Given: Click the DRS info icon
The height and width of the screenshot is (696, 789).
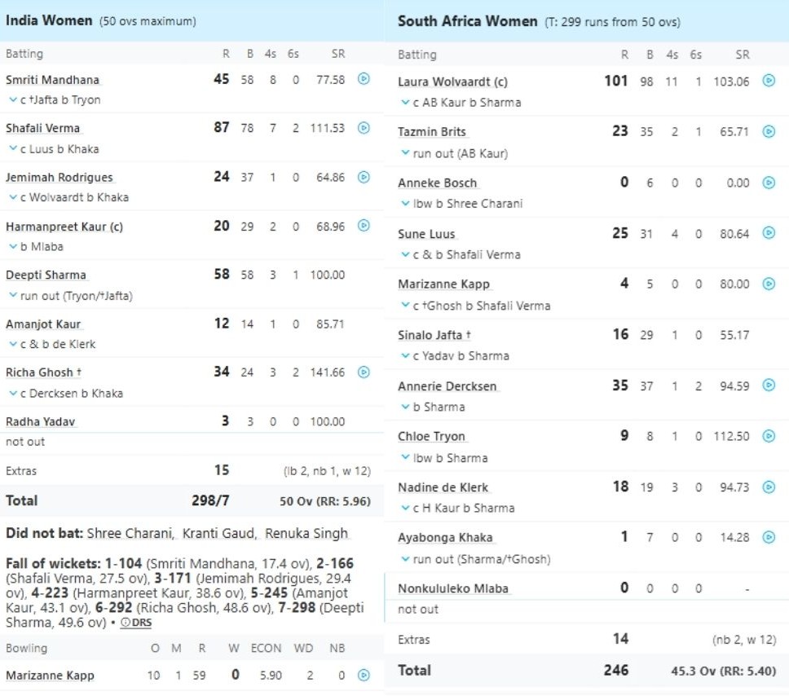Looking at the screenshot, I should coord(124,623).
